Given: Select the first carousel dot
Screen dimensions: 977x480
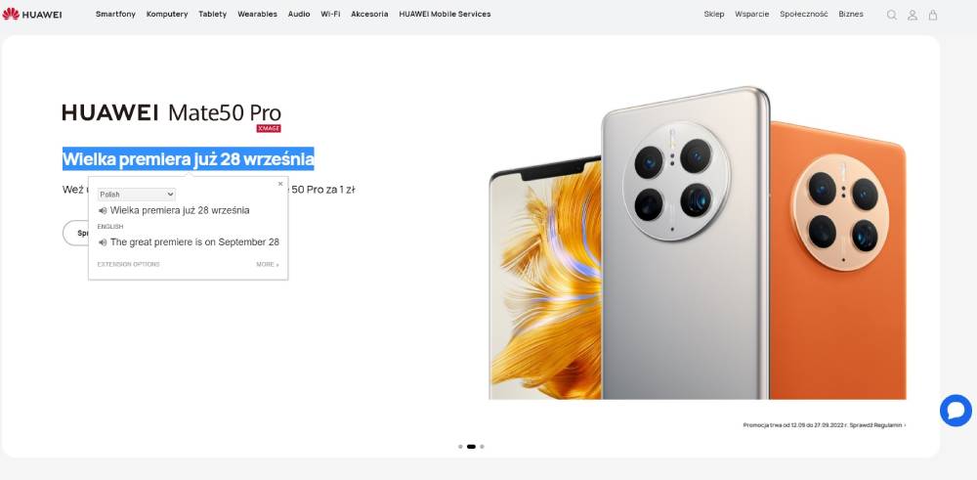Looking at the screenshot, I should coord(460,447).
